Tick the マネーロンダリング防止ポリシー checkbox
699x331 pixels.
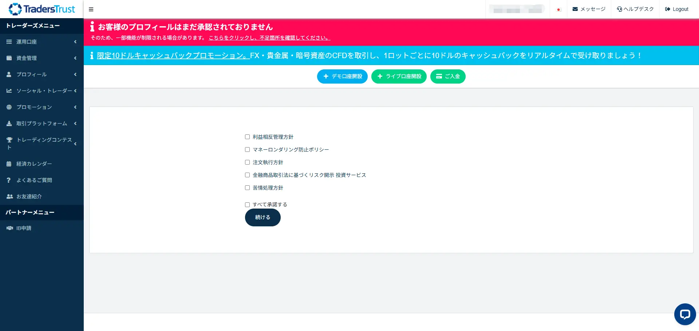247,150
